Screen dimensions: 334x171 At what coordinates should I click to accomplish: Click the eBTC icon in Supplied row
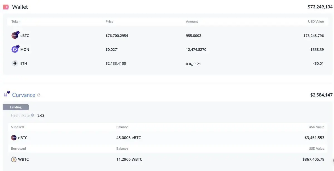pyautogui.click(x=14, y=138)
